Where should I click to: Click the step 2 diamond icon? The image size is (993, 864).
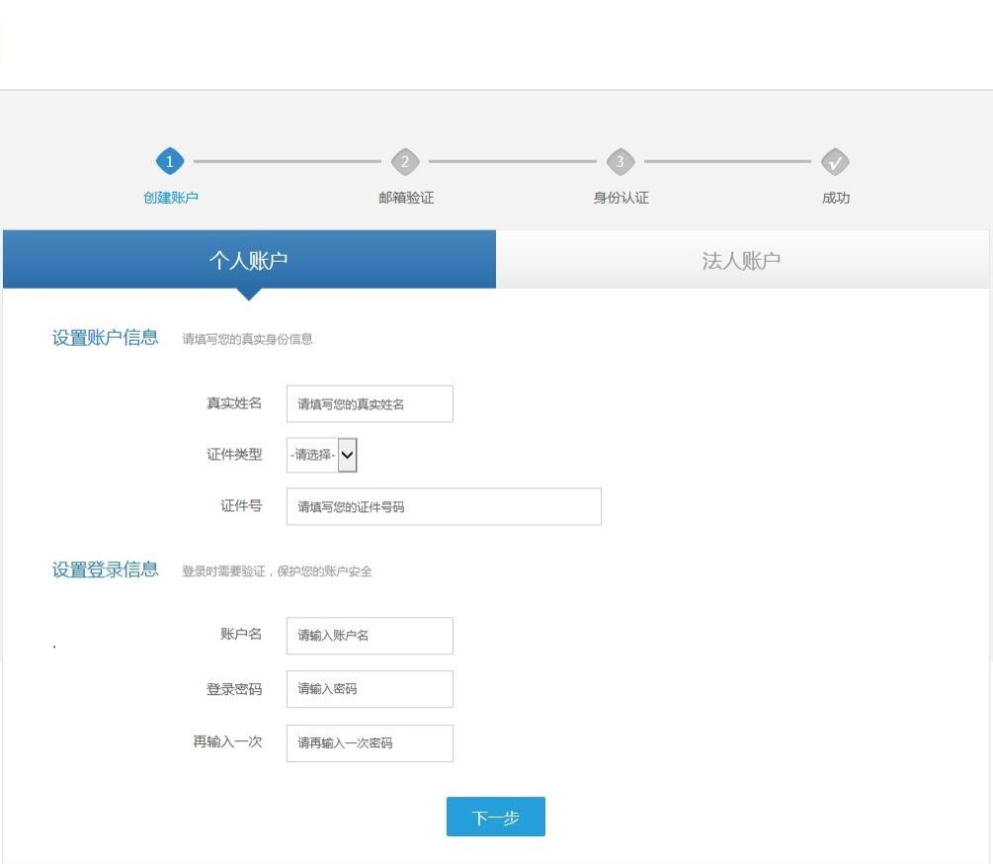[x=405, y=162]
